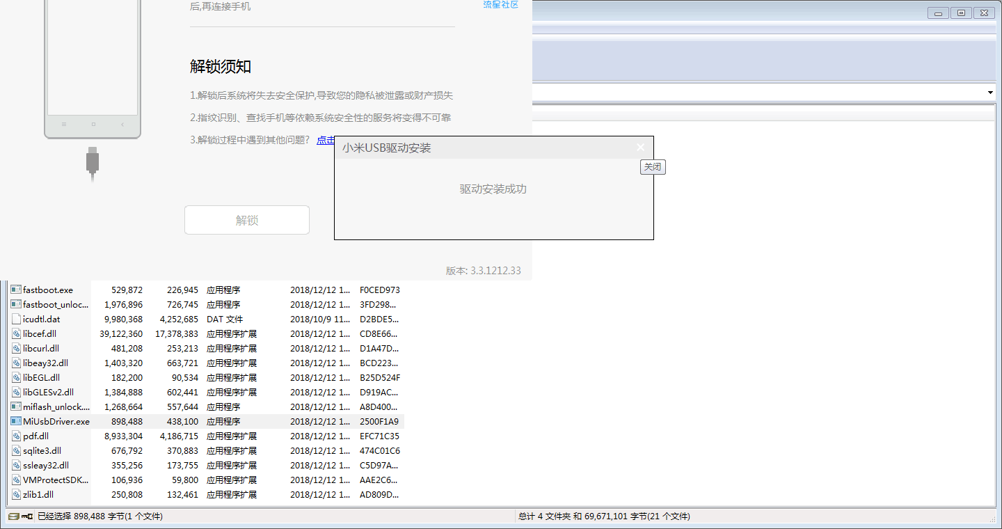This screenshot has width=1002, height=529.
Task: Select the miflash_unlock application icon
Action: 16,406
